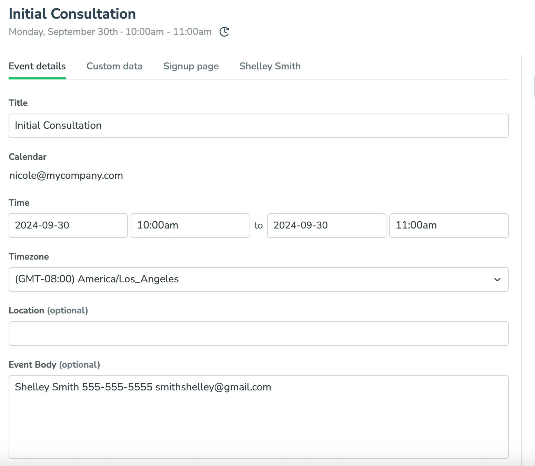Edit the 10:00am start time field

[x=190, y=225]
